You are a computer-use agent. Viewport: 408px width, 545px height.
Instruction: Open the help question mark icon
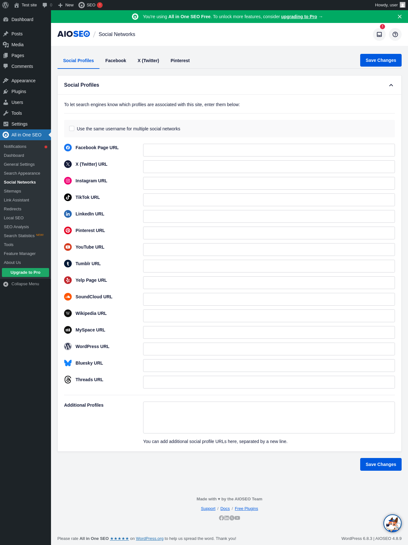pos(395,34)
